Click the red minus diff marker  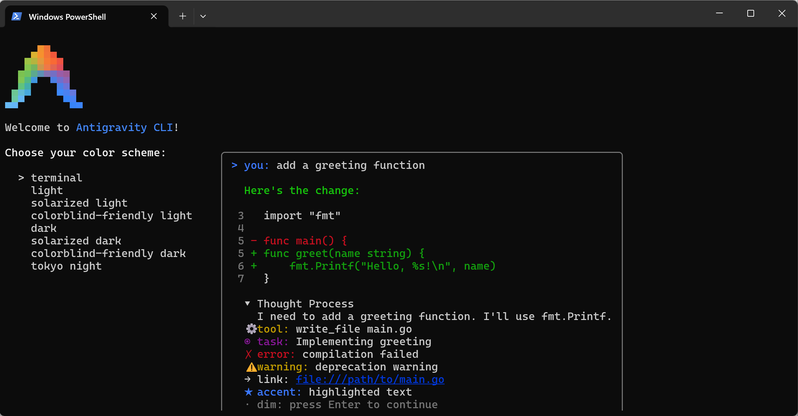pyautogui.click(x=254, y=241)
